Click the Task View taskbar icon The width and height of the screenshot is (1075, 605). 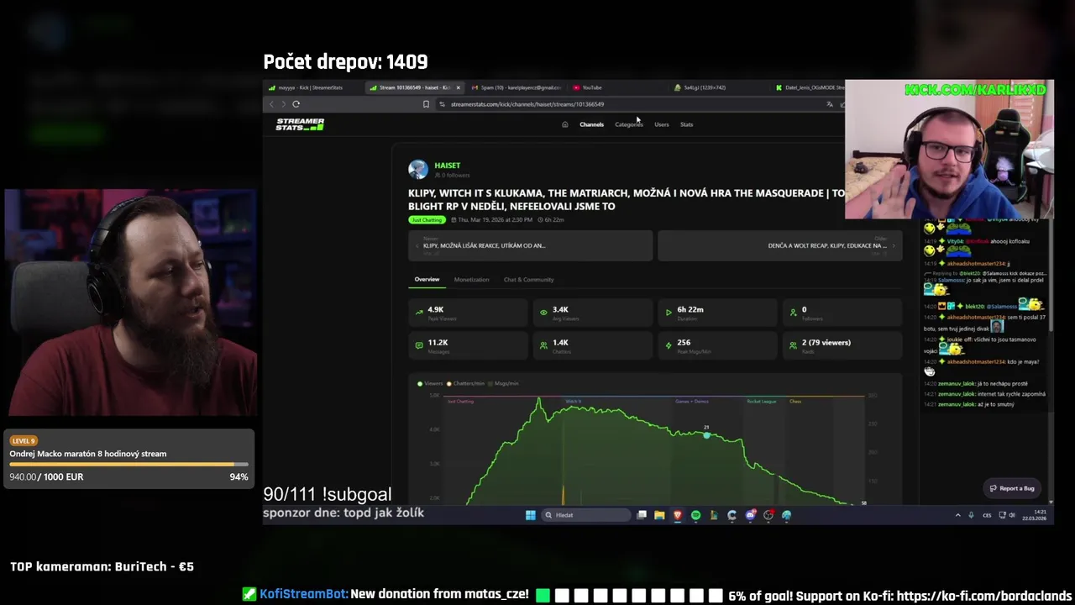pyautogui.click(x=642, y=515)
